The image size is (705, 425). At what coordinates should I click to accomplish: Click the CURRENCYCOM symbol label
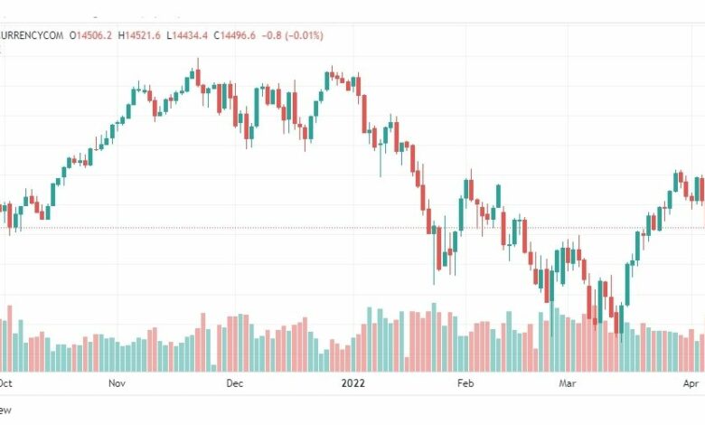[x=32, y=35]
